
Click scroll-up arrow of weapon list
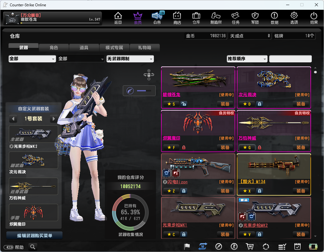point(315,68)
